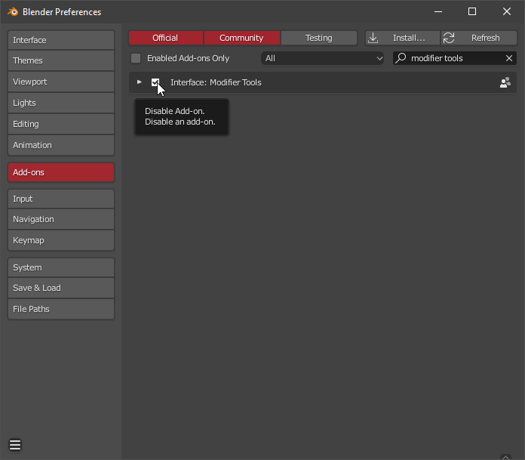Open Input preferences
The height and width of the screenshot is (460, 525).
click(x=61, y=199)
